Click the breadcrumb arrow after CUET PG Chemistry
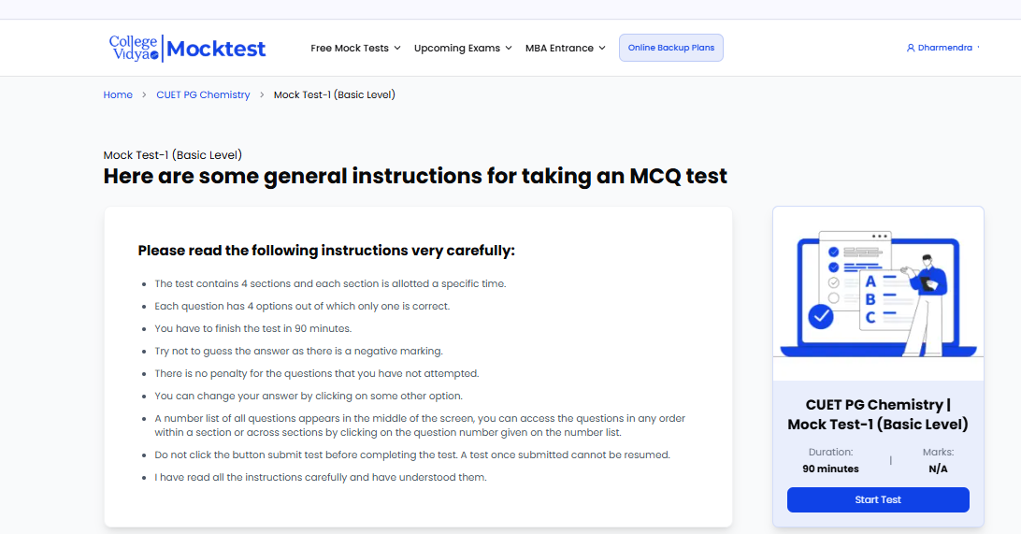This screenshot has width=1021, height=534. click(262, 95)
